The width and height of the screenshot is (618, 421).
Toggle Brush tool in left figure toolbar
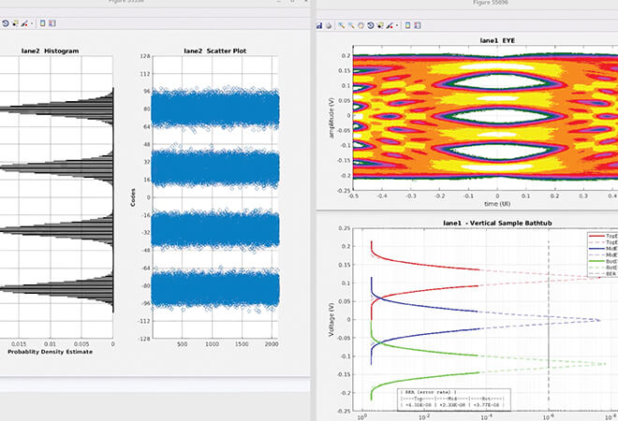click(x=24, y=22)
